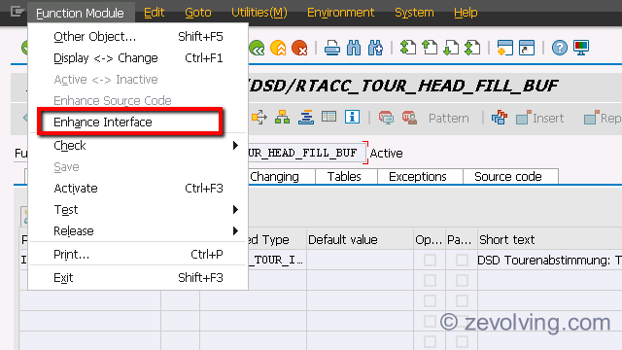Tick the Op... checkbox in fifth table row

click(430, 341)
